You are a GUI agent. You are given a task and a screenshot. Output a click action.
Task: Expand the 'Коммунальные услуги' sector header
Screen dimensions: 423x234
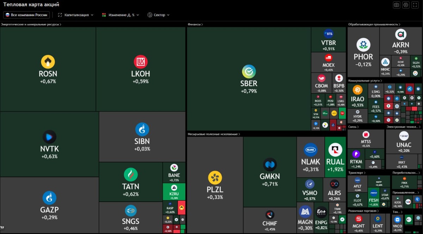[365, 81]
